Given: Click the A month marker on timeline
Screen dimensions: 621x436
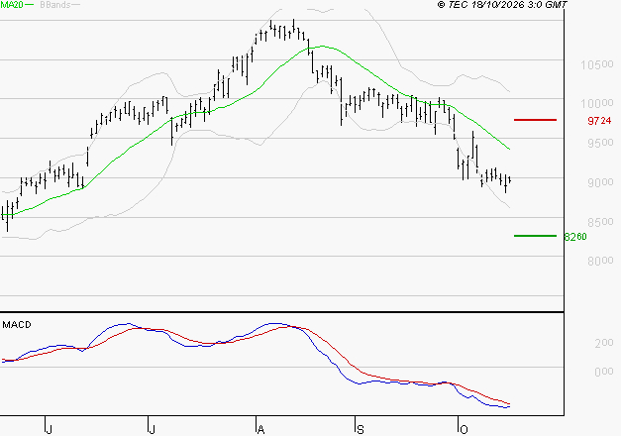Looking at the screenshot, I should point(260,430).
